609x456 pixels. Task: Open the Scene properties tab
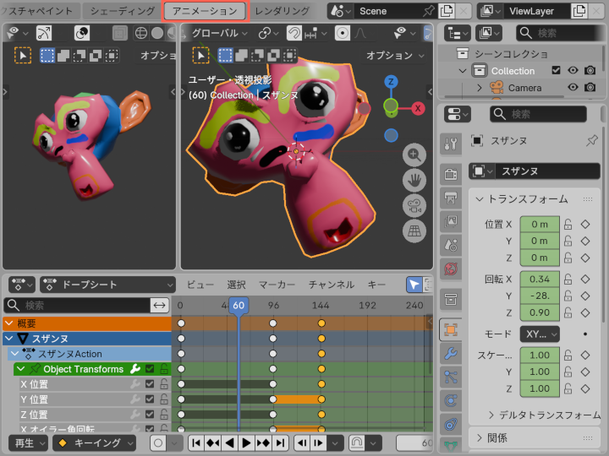click(x=451, y=245)
